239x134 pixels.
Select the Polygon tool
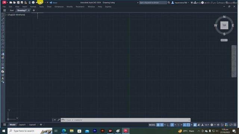[x=3, y=26]
